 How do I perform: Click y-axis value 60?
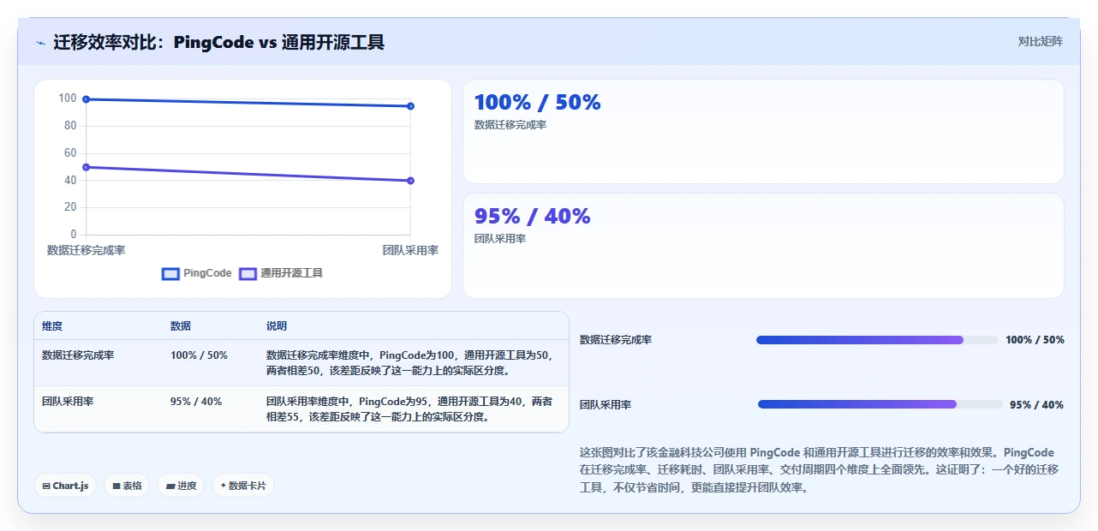[x=70, y=153]
